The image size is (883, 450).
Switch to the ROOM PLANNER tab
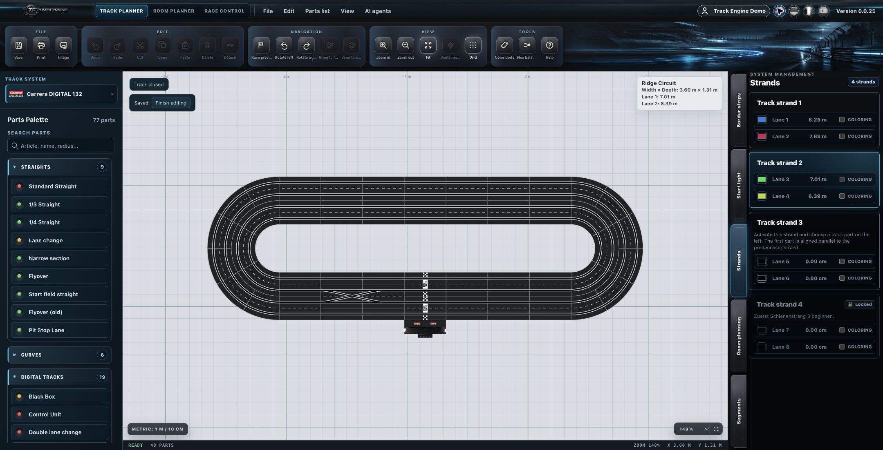click(x=174, y=11)
